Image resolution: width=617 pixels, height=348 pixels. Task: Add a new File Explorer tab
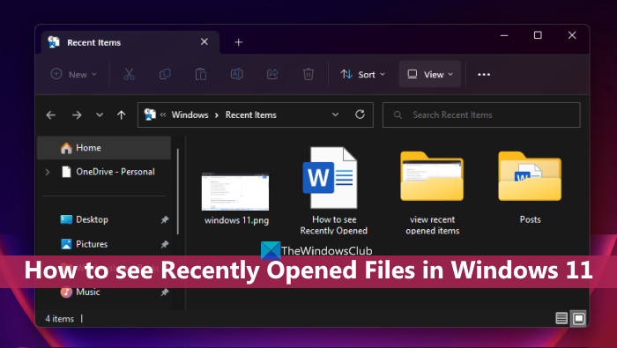239,42
